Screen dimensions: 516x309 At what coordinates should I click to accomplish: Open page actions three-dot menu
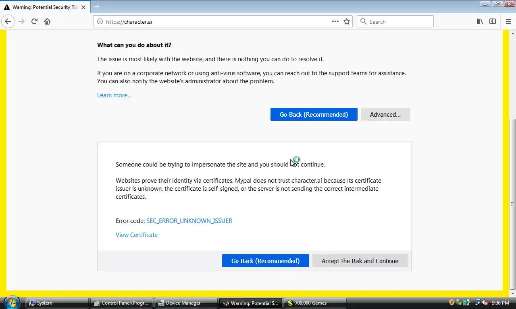pyautogui.click(x=335, y=21)
